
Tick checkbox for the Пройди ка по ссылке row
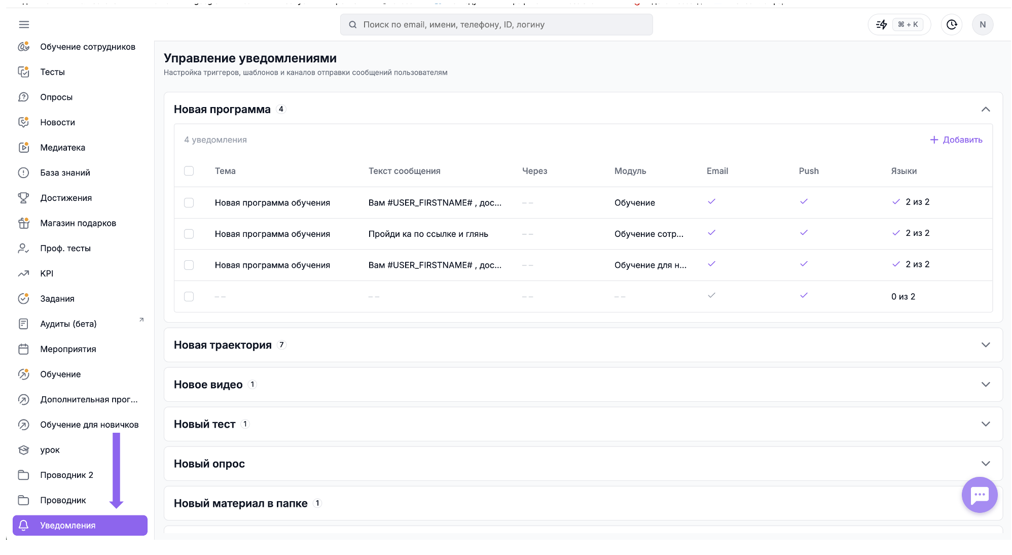click(x=189, y=234)
